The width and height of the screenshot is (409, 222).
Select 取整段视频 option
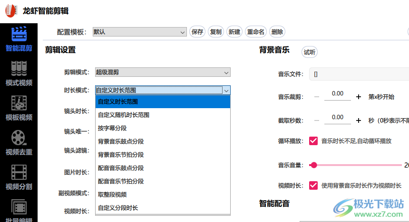coord(163,194)
